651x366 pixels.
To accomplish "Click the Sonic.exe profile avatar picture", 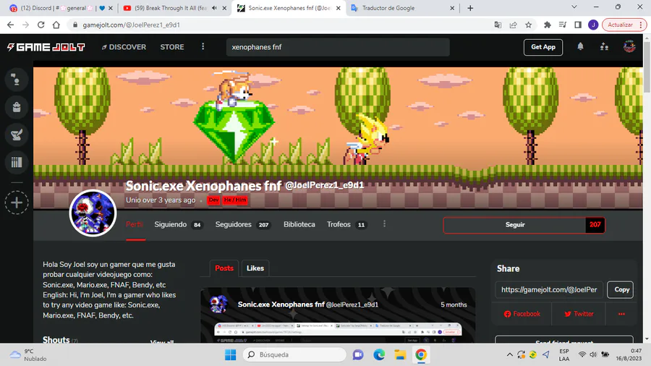I will pos(93,213).
